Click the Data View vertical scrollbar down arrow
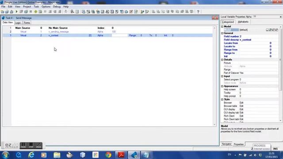 point(214,125)
